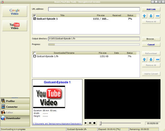Click into the URL address field

pos(94,9)
